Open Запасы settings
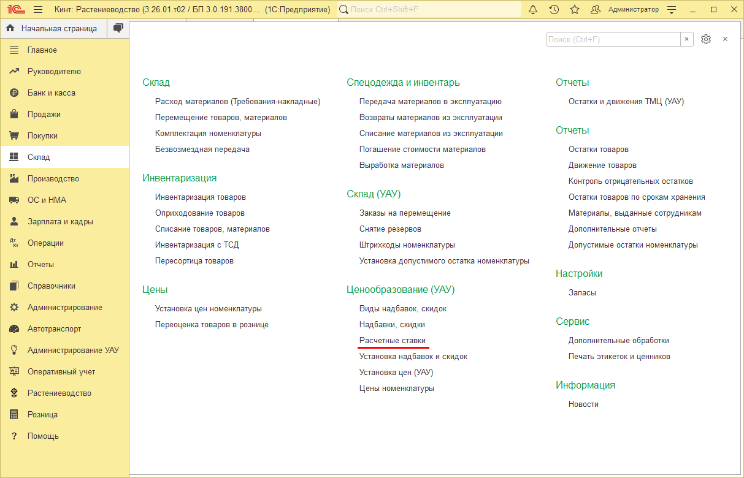 (582, 293)
